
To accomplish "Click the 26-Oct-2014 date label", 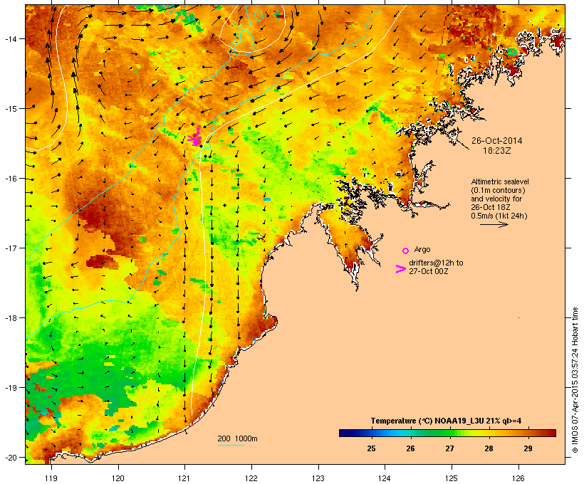I will 497,141.
